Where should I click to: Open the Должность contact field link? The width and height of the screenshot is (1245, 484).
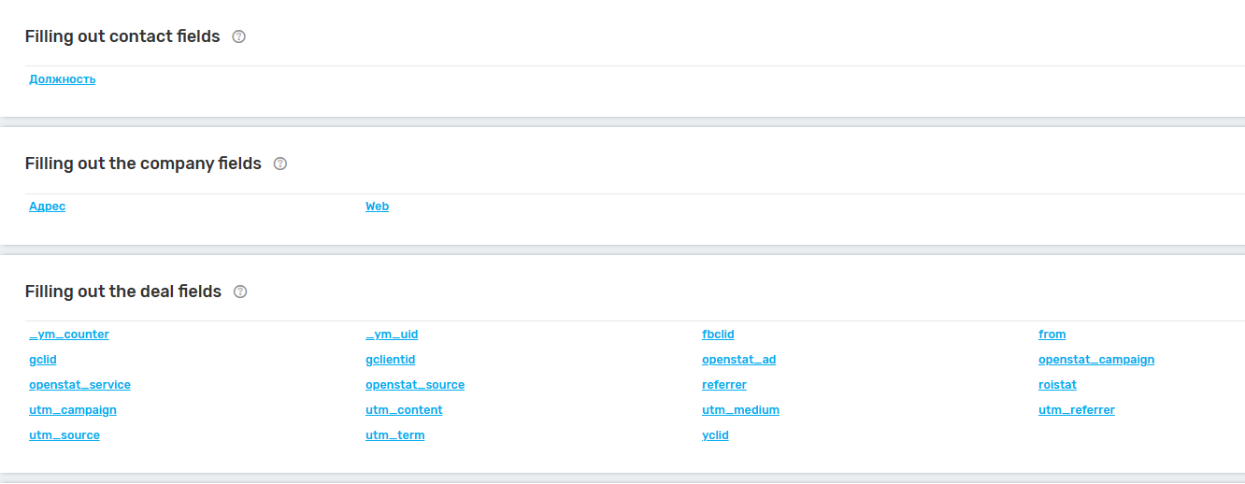(63, 79)
